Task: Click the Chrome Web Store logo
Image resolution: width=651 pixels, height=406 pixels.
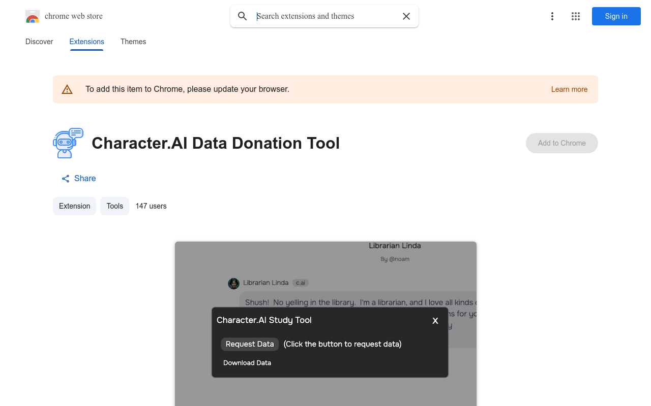Action: click(33, 16)
